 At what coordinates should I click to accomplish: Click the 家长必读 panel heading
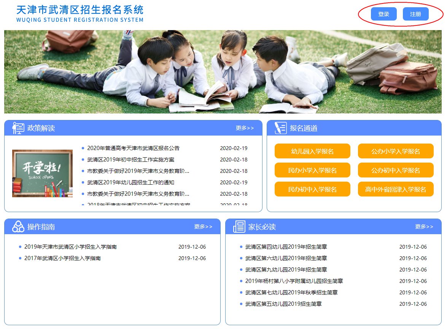(262, 227)
